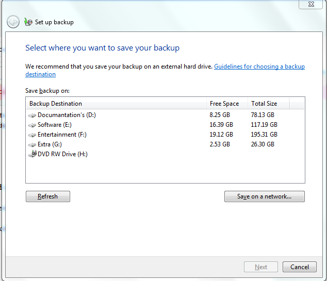Click the 8.25 GB free space value
327x281 pixels.
[x=220, y=115]
